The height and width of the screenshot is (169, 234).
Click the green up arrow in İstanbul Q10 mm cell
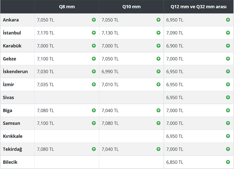point(158,33)
